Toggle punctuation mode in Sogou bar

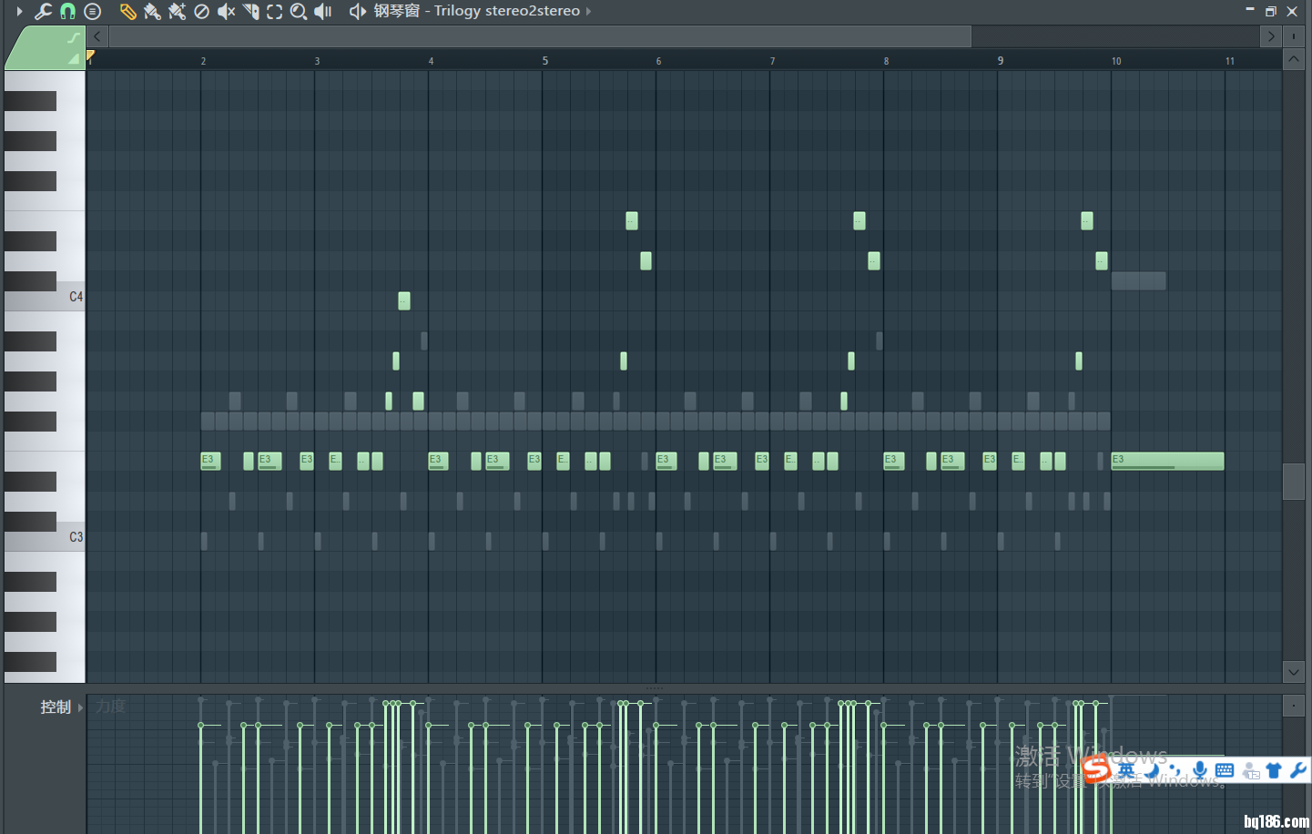point(1175,770)
